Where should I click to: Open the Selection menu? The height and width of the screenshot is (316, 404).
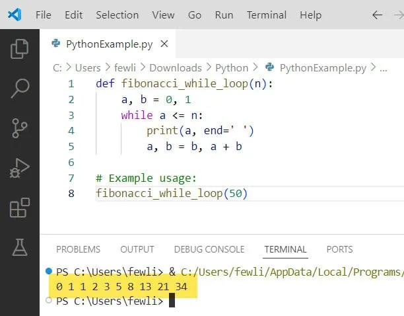click(117, 15)
